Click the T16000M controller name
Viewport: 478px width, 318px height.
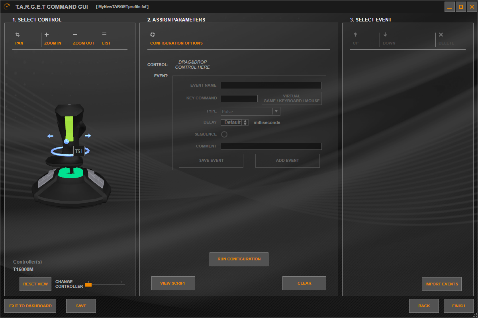click(23, 270)
